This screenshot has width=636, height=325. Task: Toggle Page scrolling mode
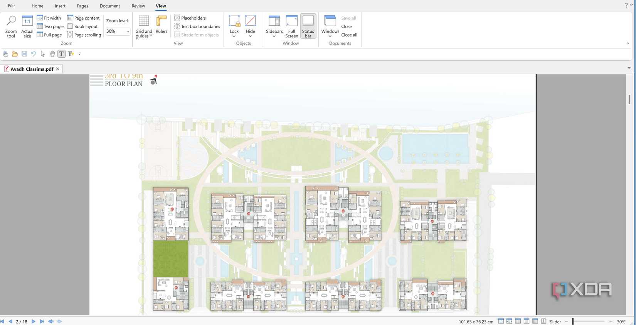pyautogui.click(x=84, y=35)
